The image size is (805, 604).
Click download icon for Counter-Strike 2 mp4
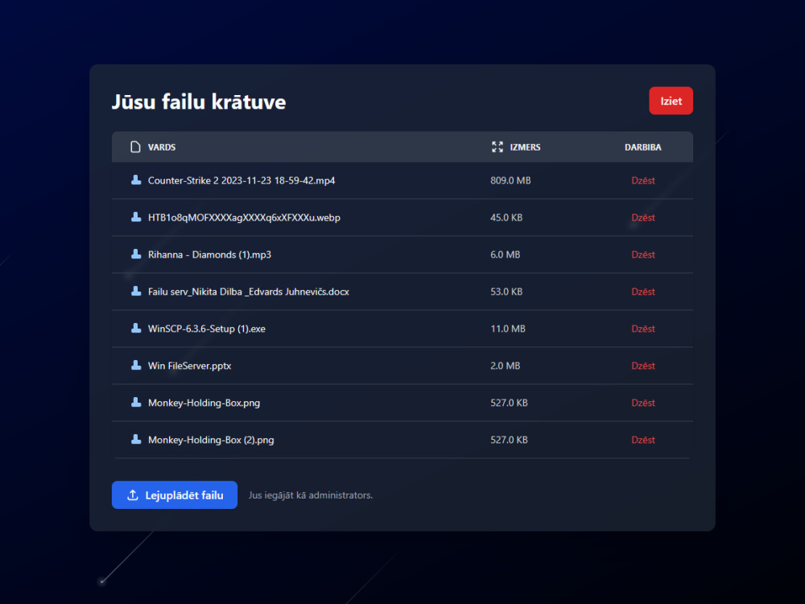click(x=136, y=180)
